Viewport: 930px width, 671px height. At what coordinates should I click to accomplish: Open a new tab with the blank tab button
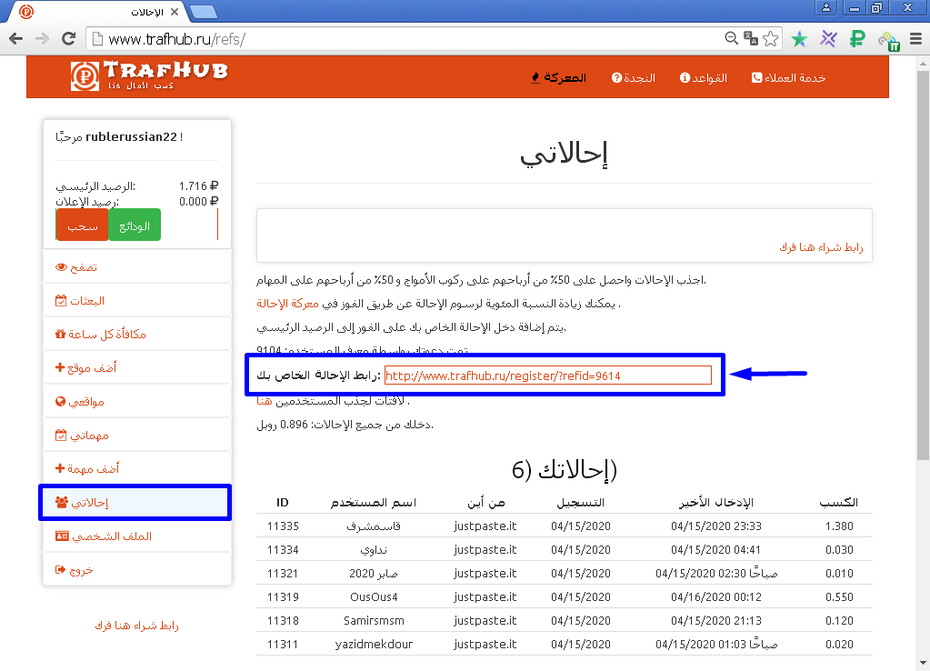pos(204,12)
